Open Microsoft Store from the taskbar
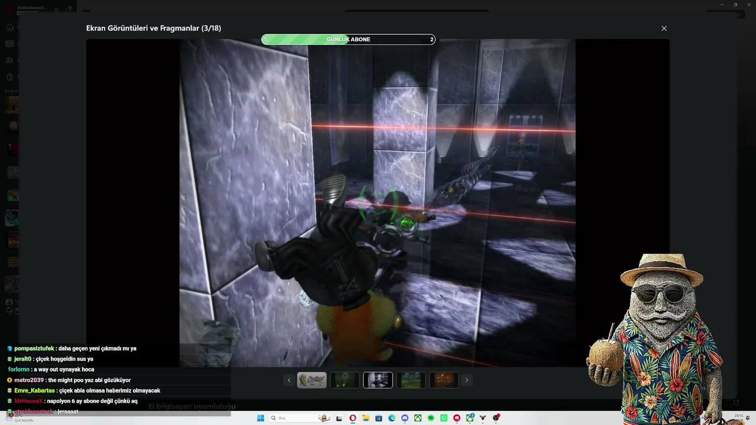756x425 pixels. (x=379, y=418)
